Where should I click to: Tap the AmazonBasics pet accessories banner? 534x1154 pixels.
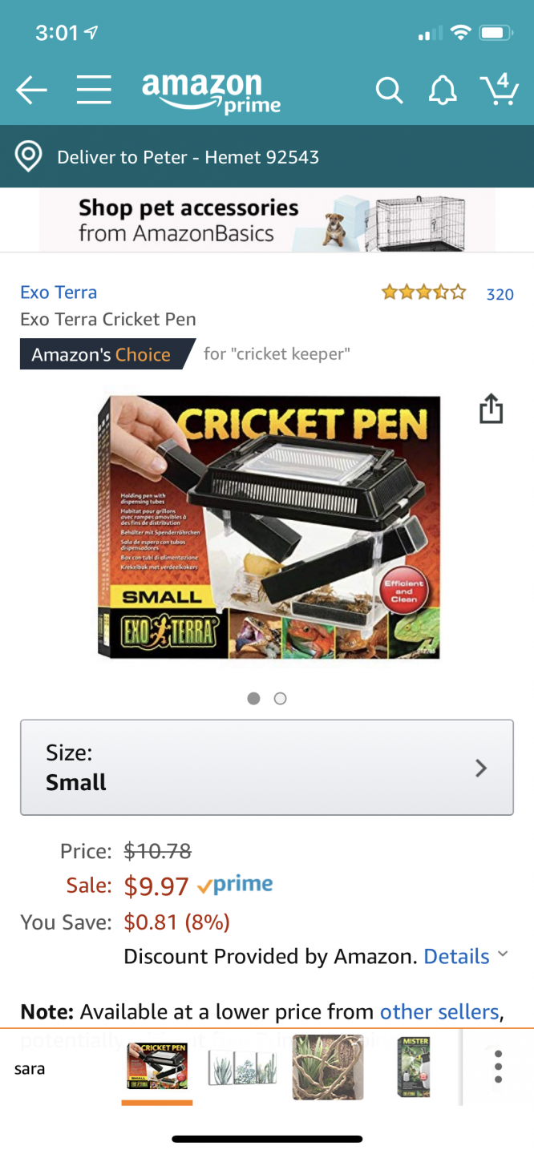tap(267, 221)
